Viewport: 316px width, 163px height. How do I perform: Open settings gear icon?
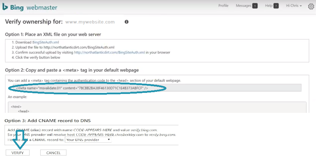311,6
